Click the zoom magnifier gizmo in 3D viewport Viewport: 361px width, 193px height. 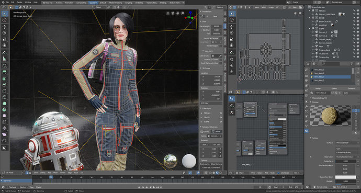click(183, 14)
